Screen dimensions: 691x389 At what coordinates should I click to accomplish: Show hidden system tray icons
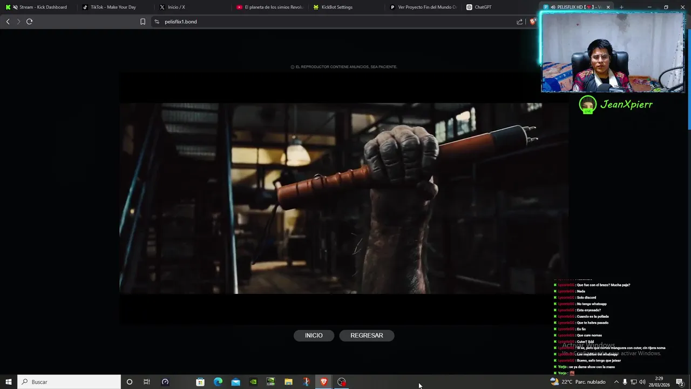click(616, 382)
